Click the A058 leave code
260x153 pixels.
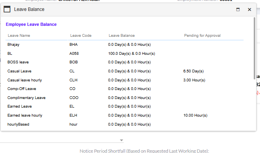74,54
